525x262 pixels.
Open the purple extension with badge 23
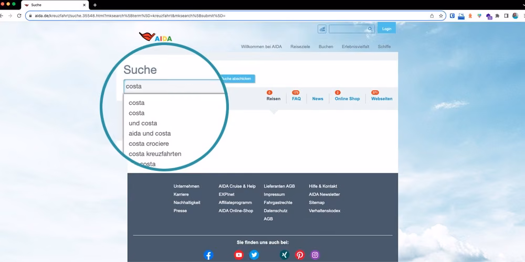[488, 16]
